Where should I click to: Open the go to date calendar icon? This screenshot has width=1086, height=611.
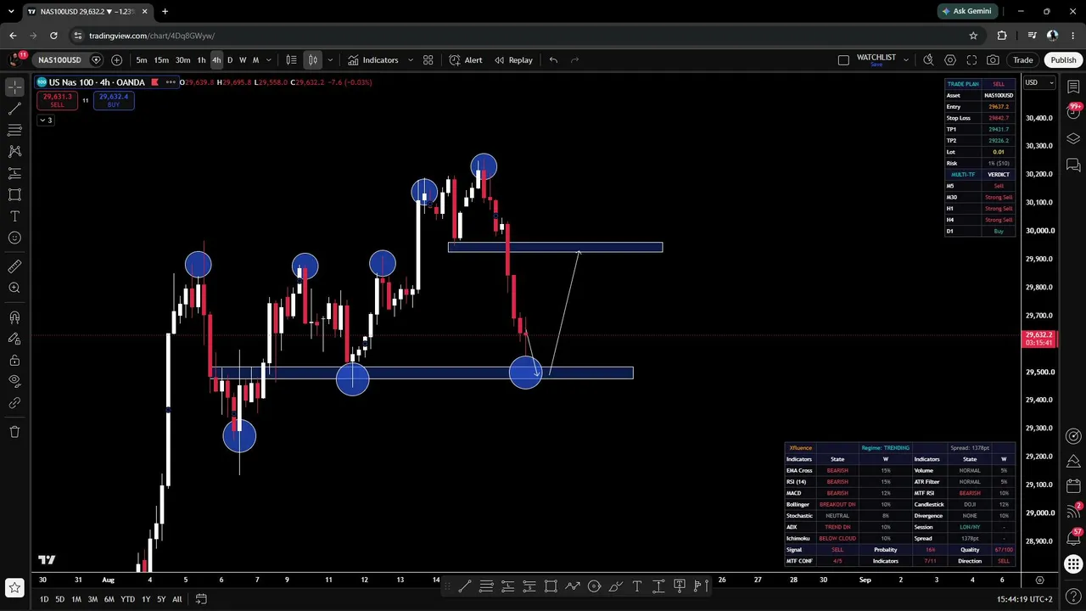(201, 599)
